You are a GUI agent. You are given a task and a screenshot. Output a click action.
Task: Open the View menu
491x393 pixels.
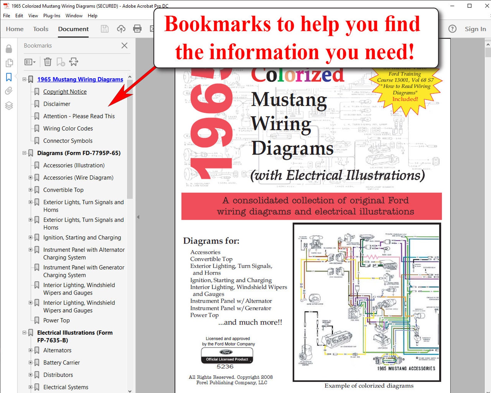pyautogui.click(x=33, y=15)
